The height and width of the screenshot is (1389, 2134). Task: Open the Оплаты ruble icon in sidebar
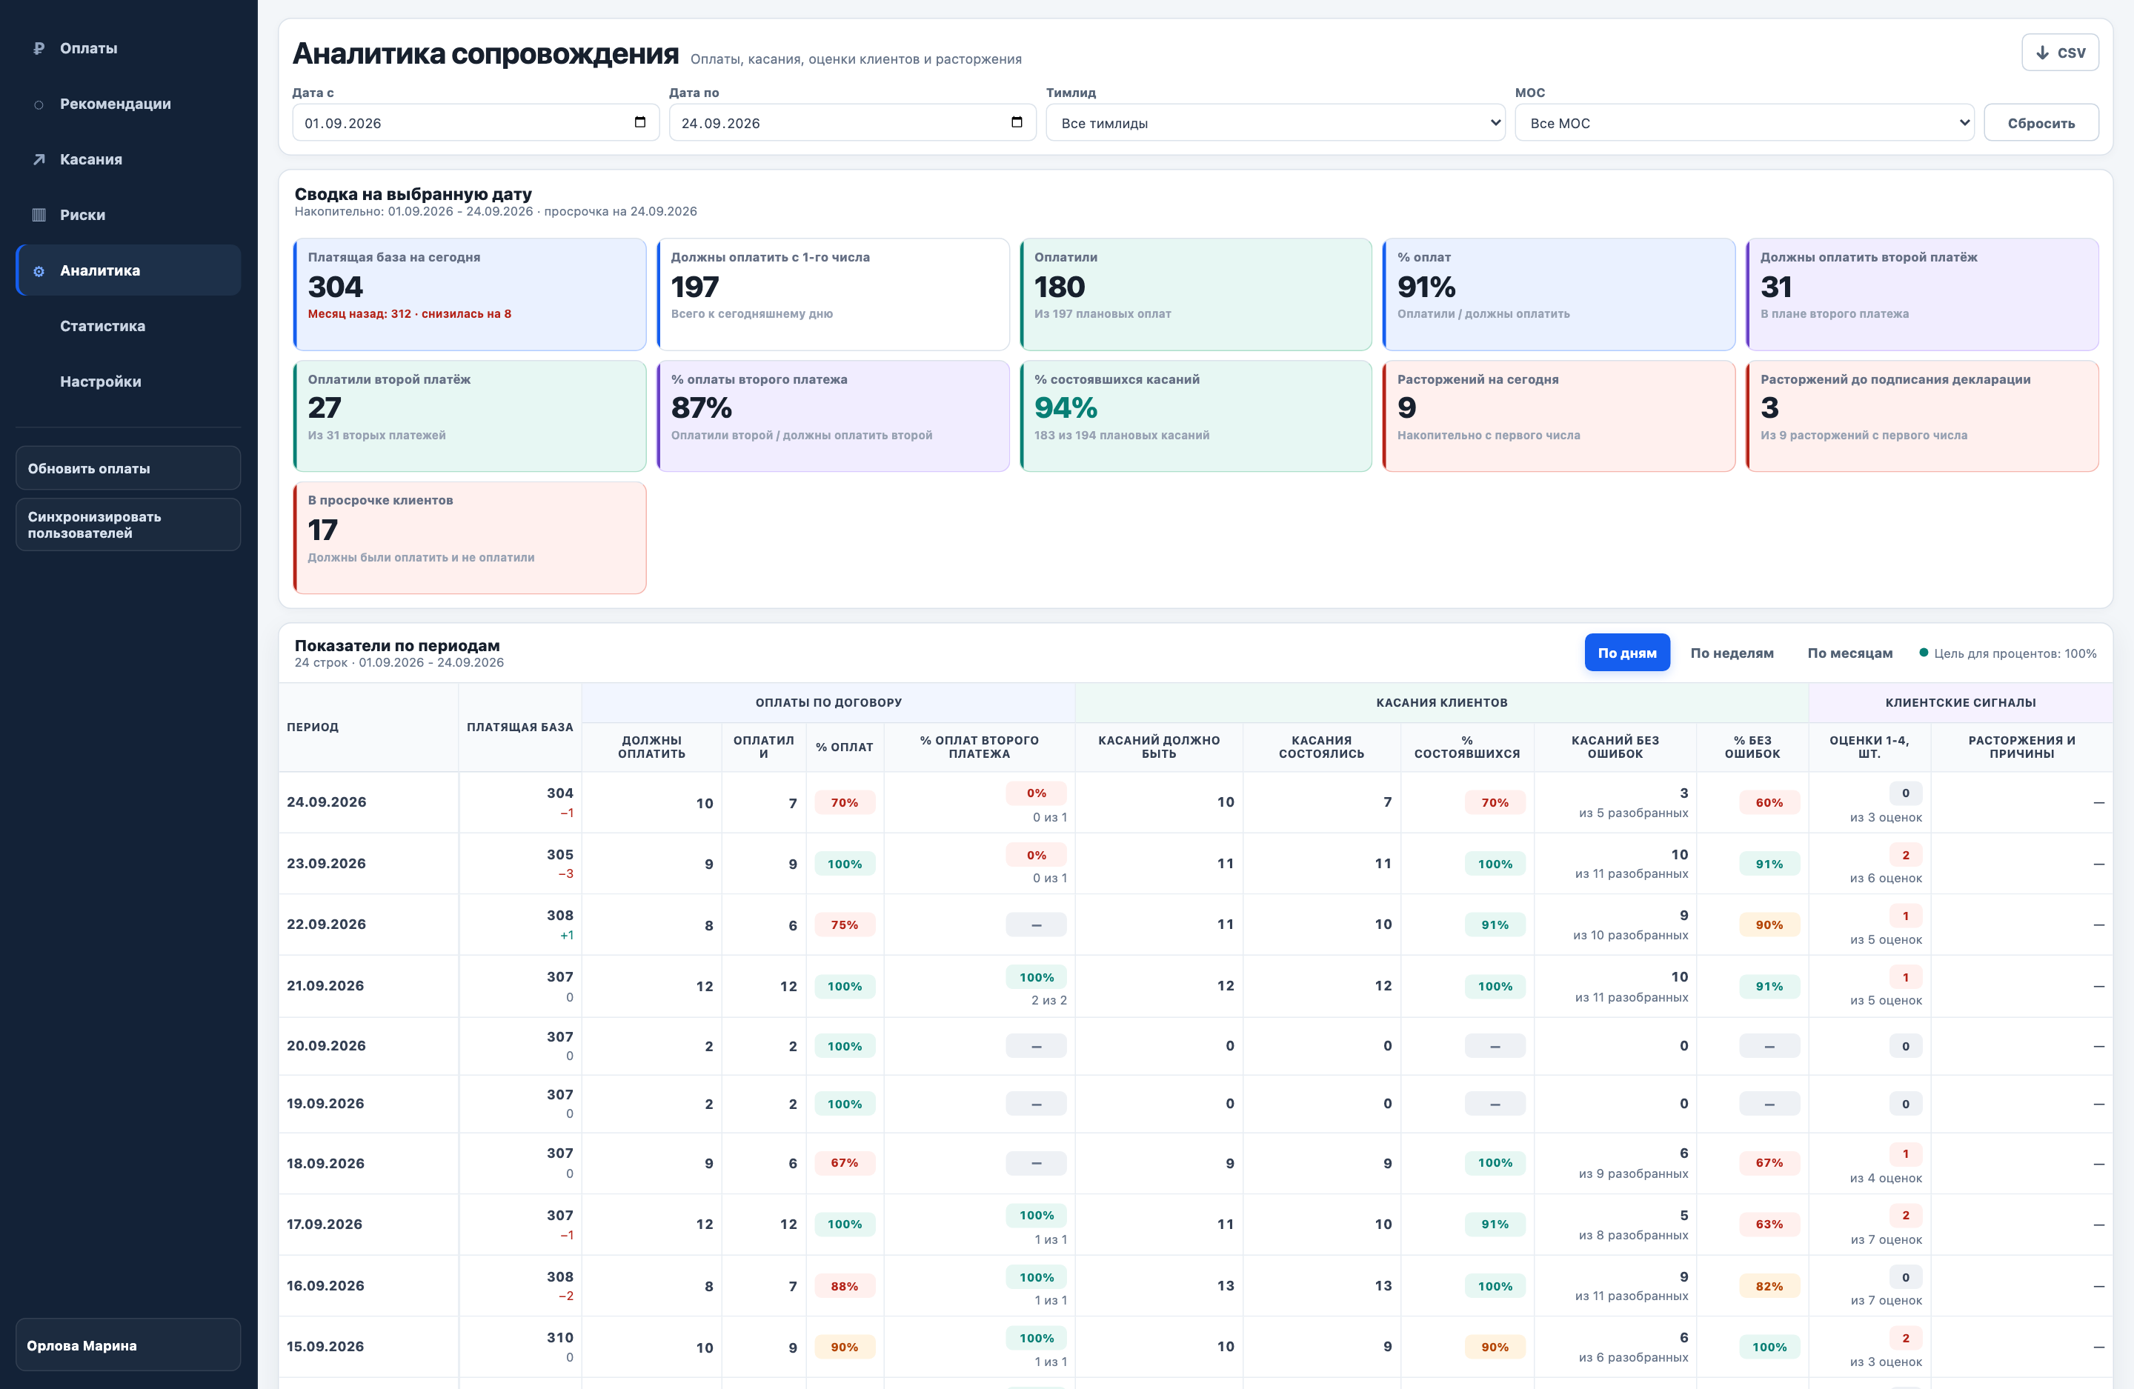pyautogui.click(x=39, y=48)
